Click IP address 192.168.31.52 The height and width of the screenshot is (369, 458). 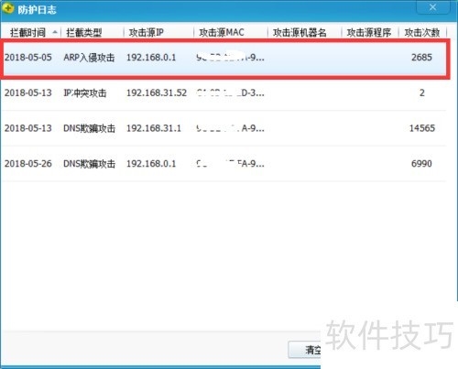click(x=157, y=92)
